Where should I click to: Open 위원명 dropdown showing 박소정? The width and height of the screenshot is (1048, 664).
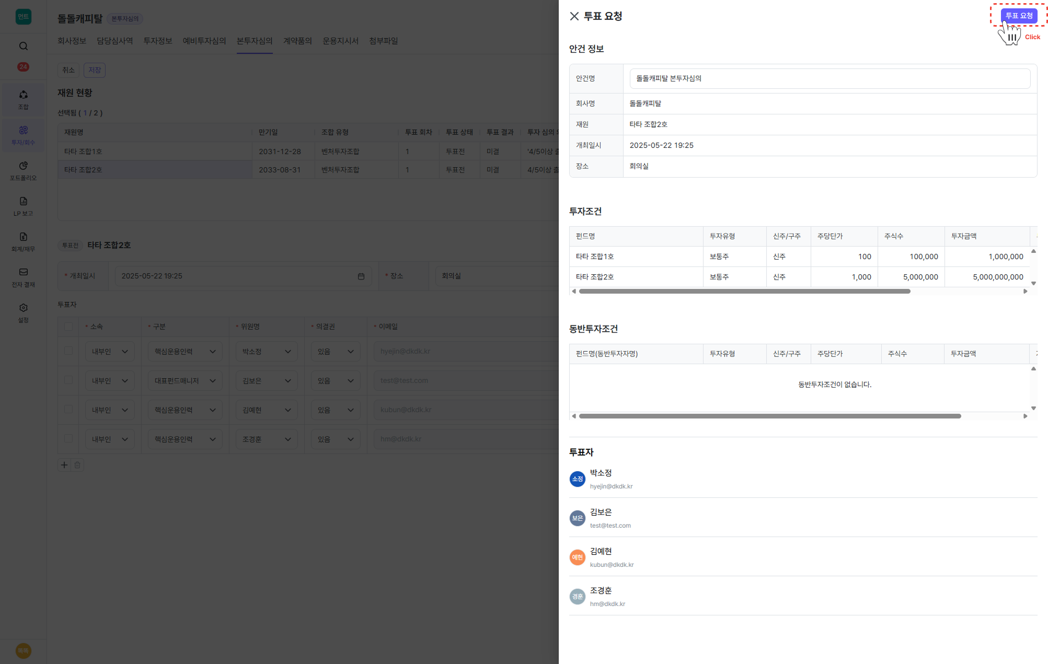coord(267,352)
